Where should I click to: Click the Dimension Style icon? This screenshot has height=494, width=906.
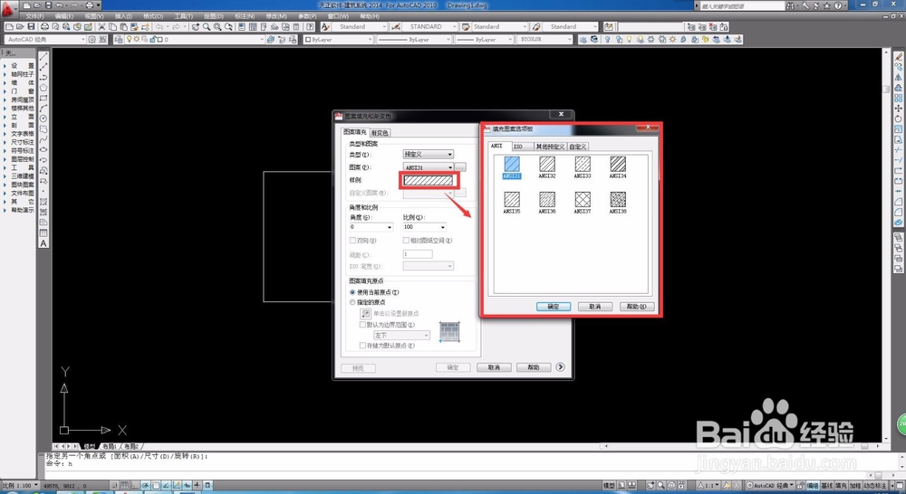[396, 26]
